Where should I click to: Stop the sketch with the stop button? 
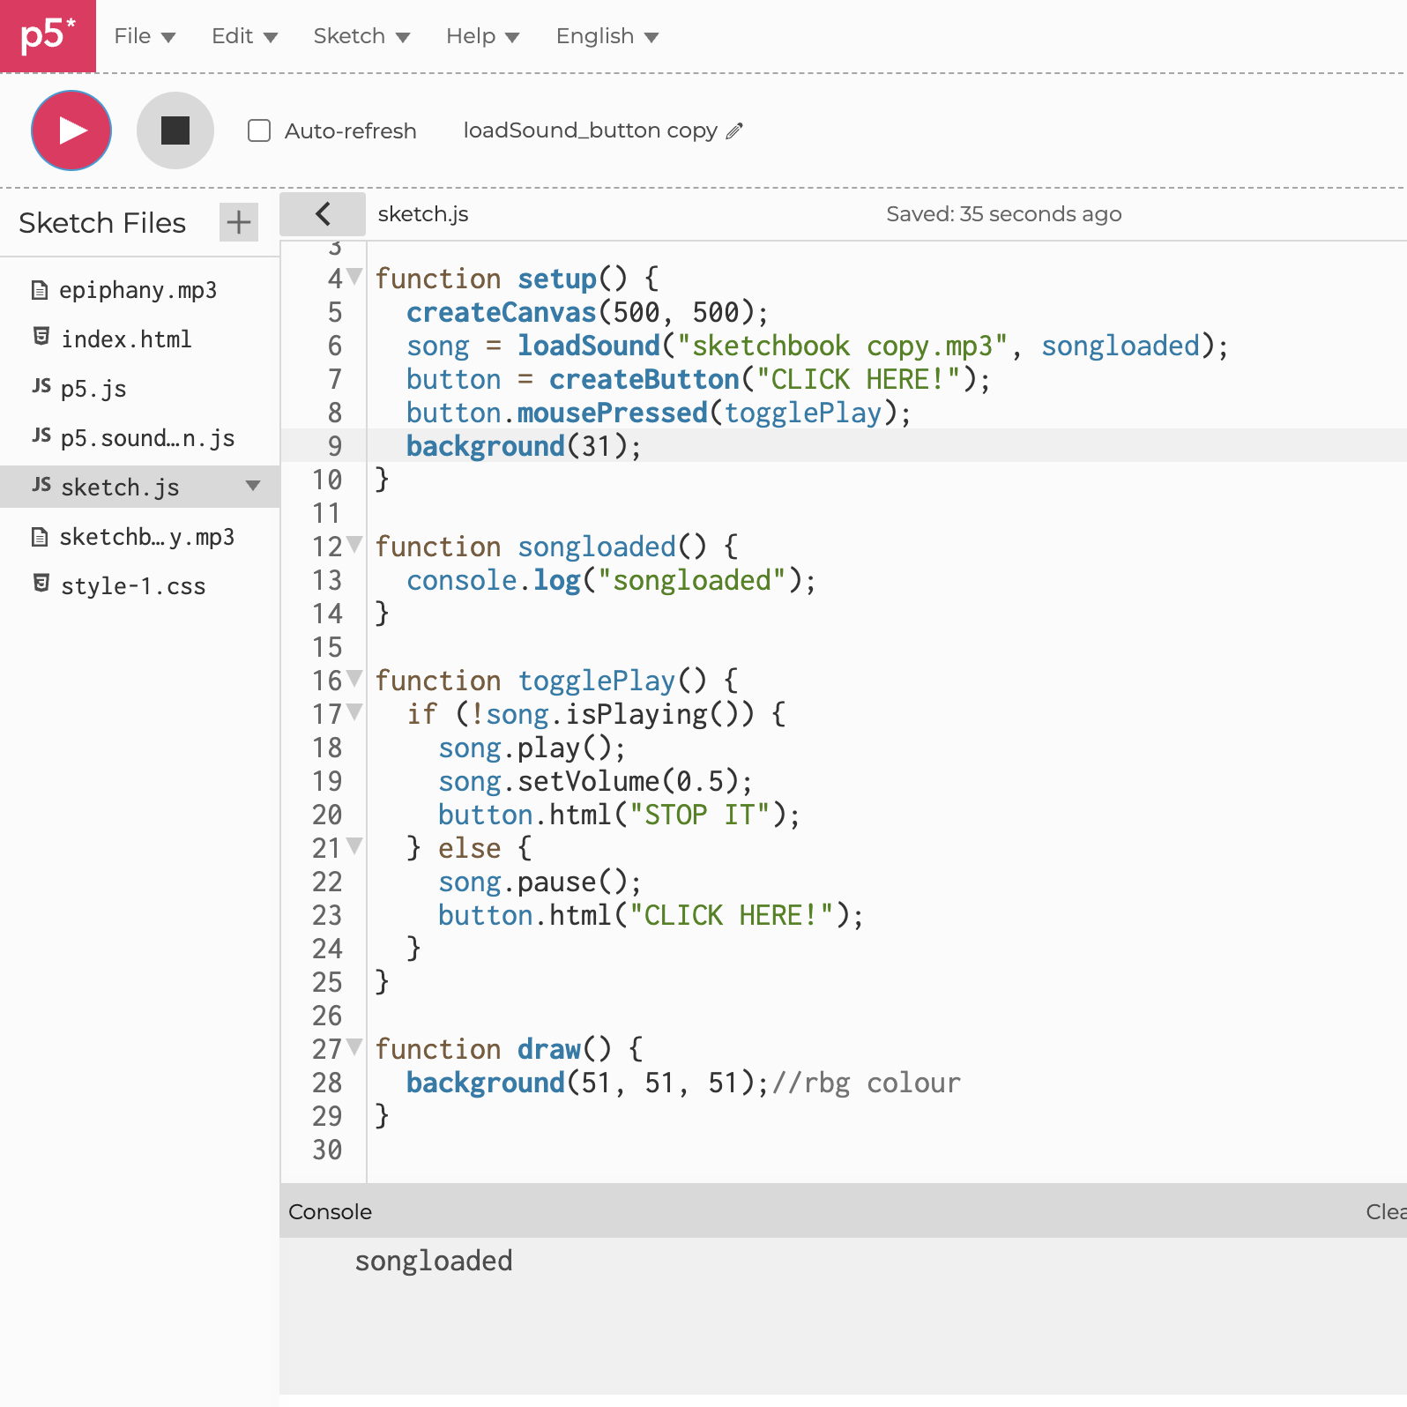[175, 130]
